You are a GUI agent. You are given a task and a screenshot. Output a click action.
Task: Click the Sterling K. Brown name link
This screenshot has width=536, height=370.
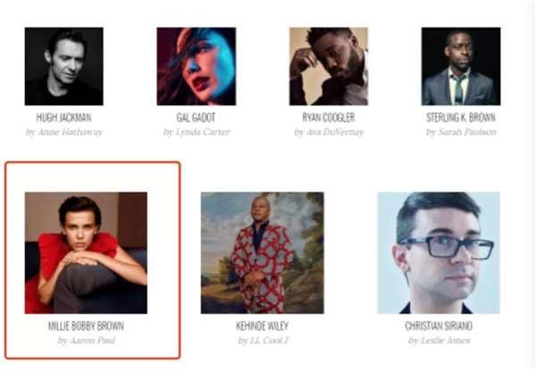[461, 118]
